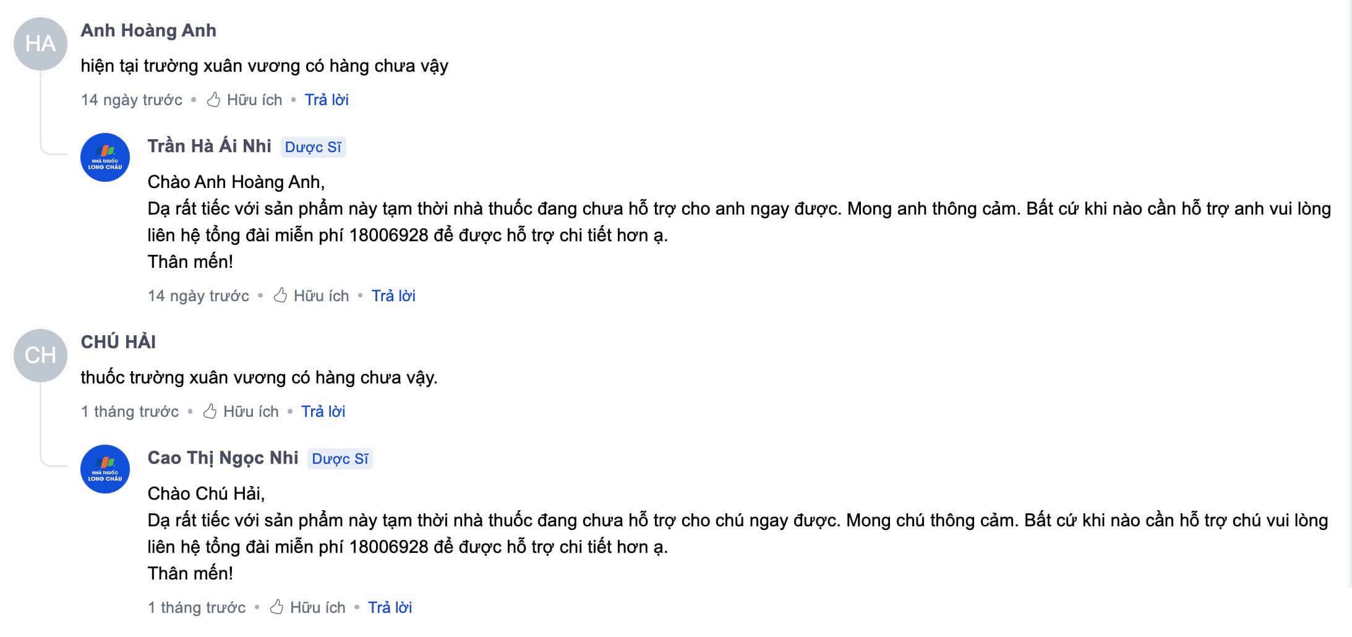Mark CHÚ HẢI's comment as Hữu ích
Image resolution: width=1352 pixels, height=637 pixels.
(241, 411)
